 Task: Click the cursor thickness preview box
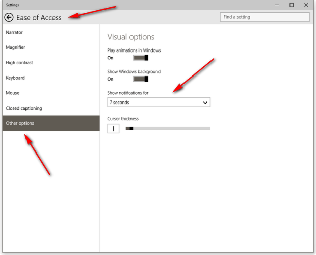pyautogui.click(x=113, y=129)
